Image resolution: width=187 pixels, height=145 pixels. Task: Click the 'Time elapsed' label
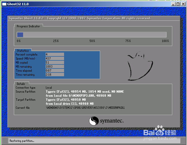pos(24,71)
